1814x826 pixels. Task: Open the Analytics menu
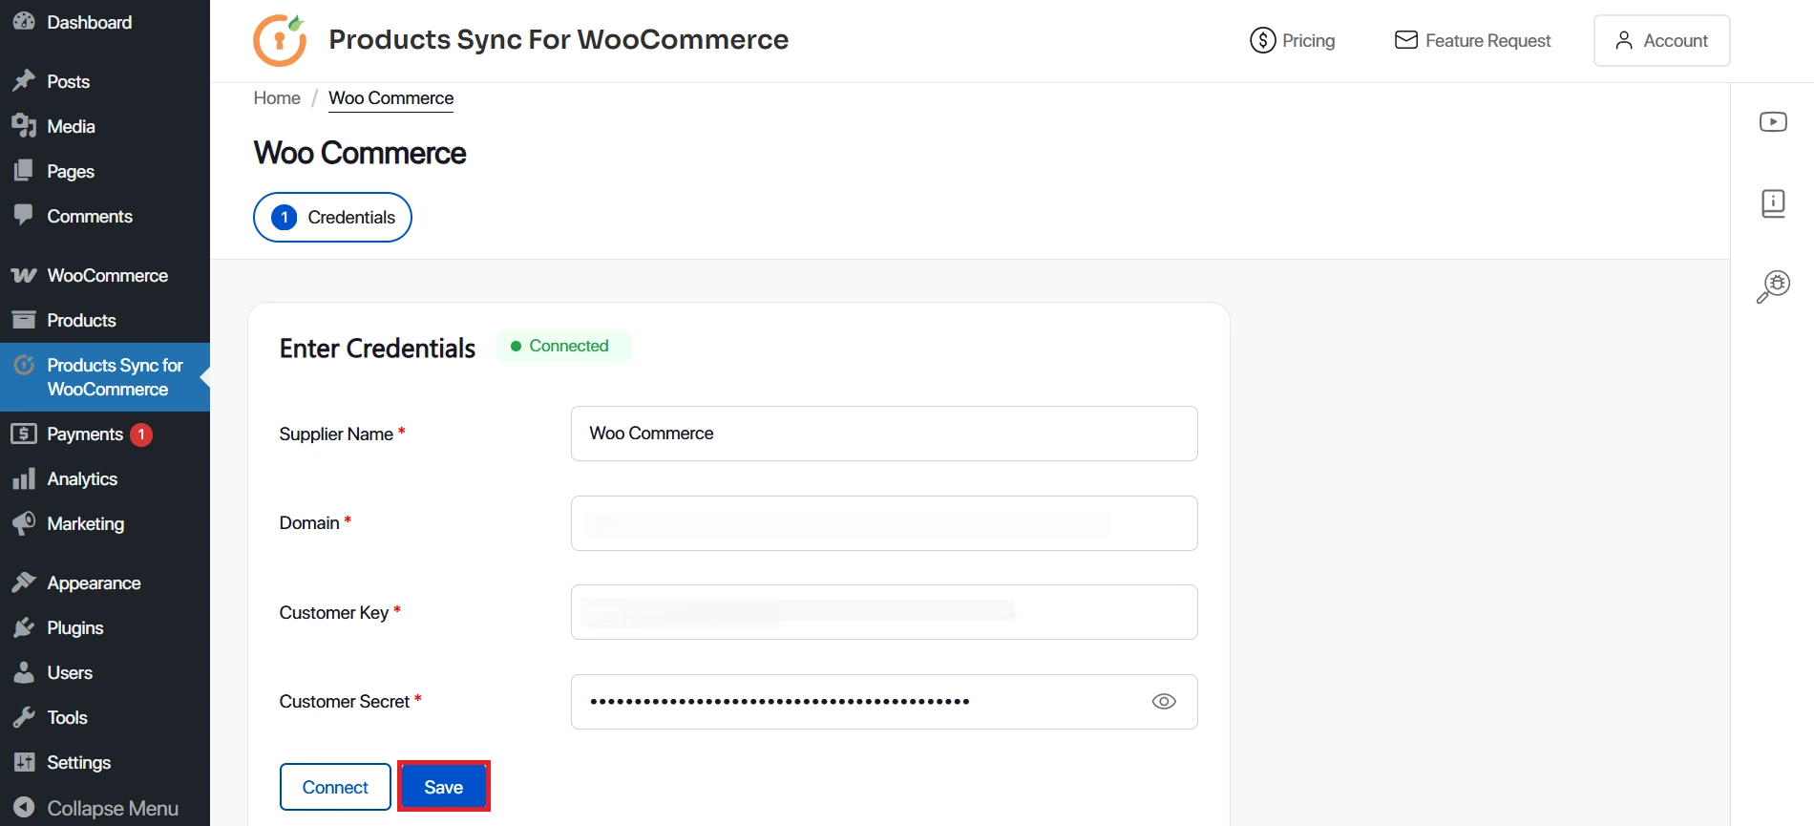(105, 478)
